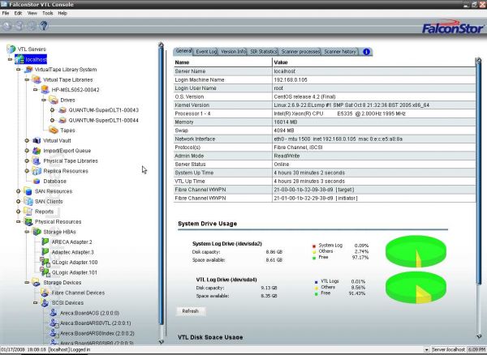Click the Physical Tape Libraries icon
The image size is (487, 355).
(37, 161)
